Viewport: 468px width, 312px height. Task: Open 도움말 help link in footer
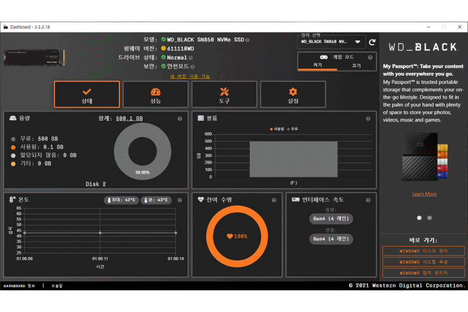click(57, 286)
